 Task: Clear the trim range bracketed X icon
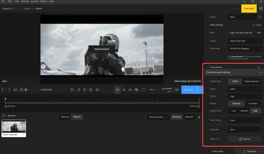(x=15, y=90)
